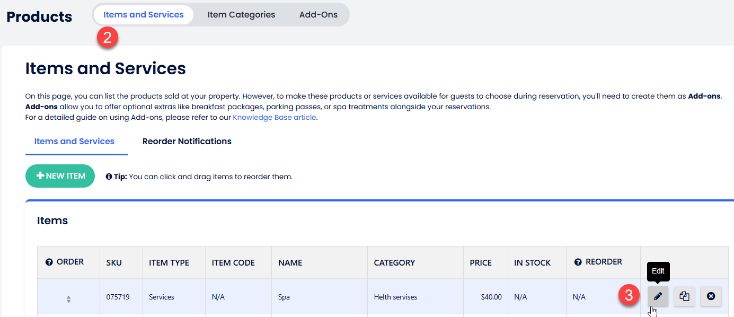
Task: Click the $40.00 price cell
Action: (x=491, y=297)
